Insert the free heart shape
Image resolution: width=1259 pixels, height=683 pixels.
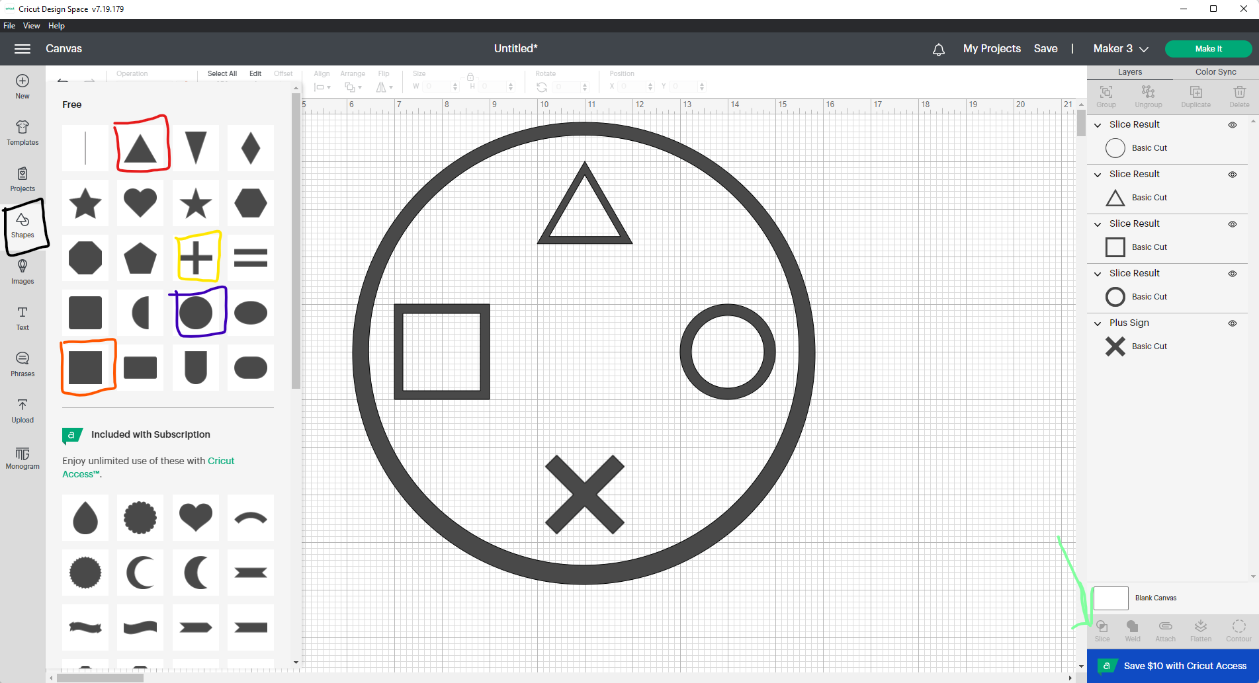click(140, 202)
